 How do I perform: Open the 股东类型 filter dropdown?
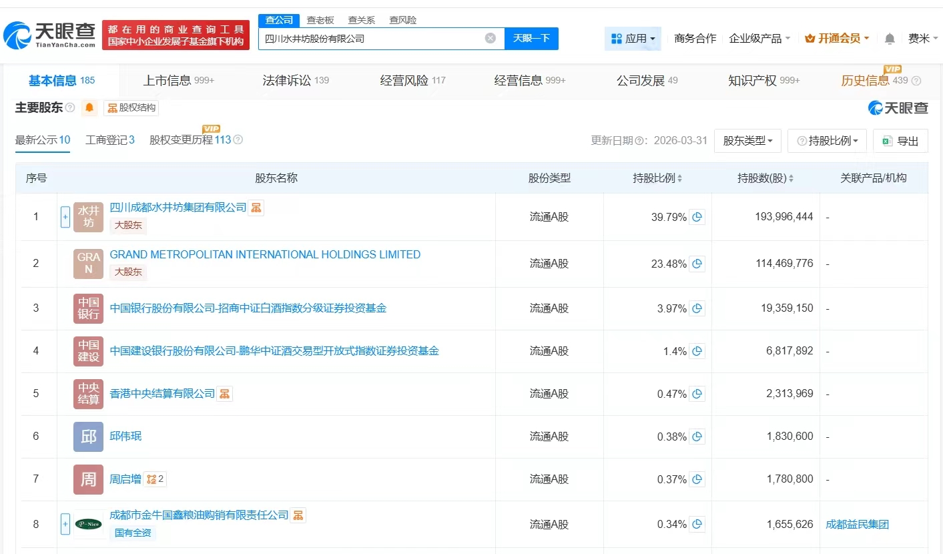tap(747, 141)
